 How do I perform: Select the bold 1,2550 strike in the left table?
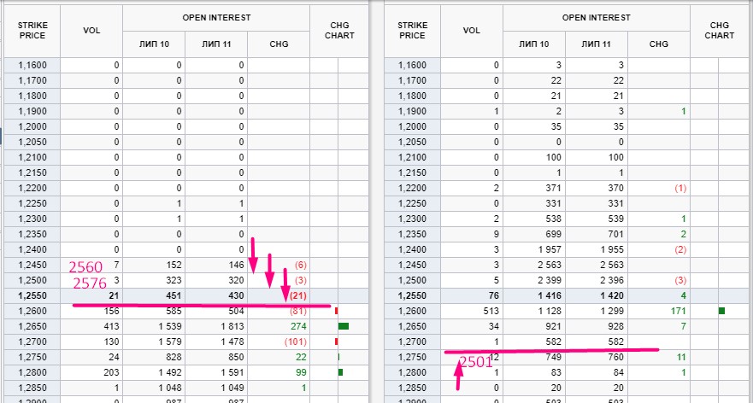[x=32, y=295]
